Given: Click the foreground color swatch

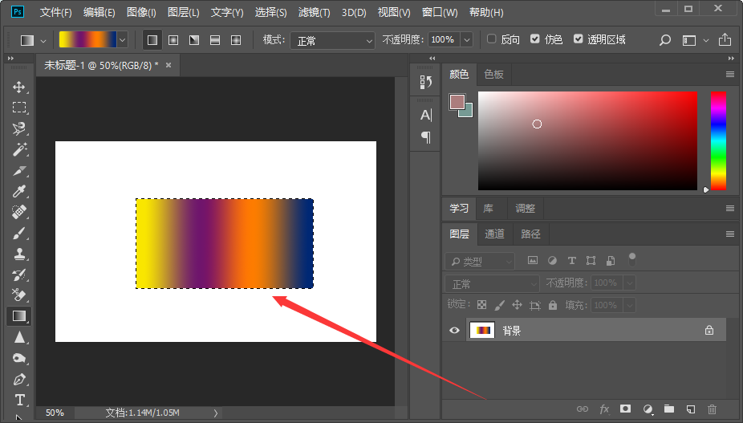Looking at the screenshot, I should [457, 101].
